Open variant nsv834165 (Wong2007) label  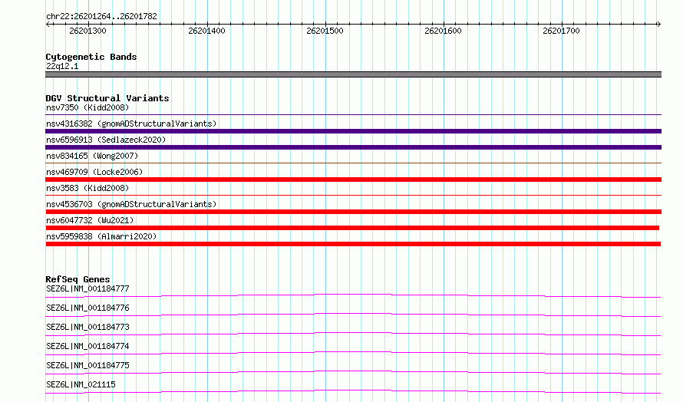tap(92, 156)
